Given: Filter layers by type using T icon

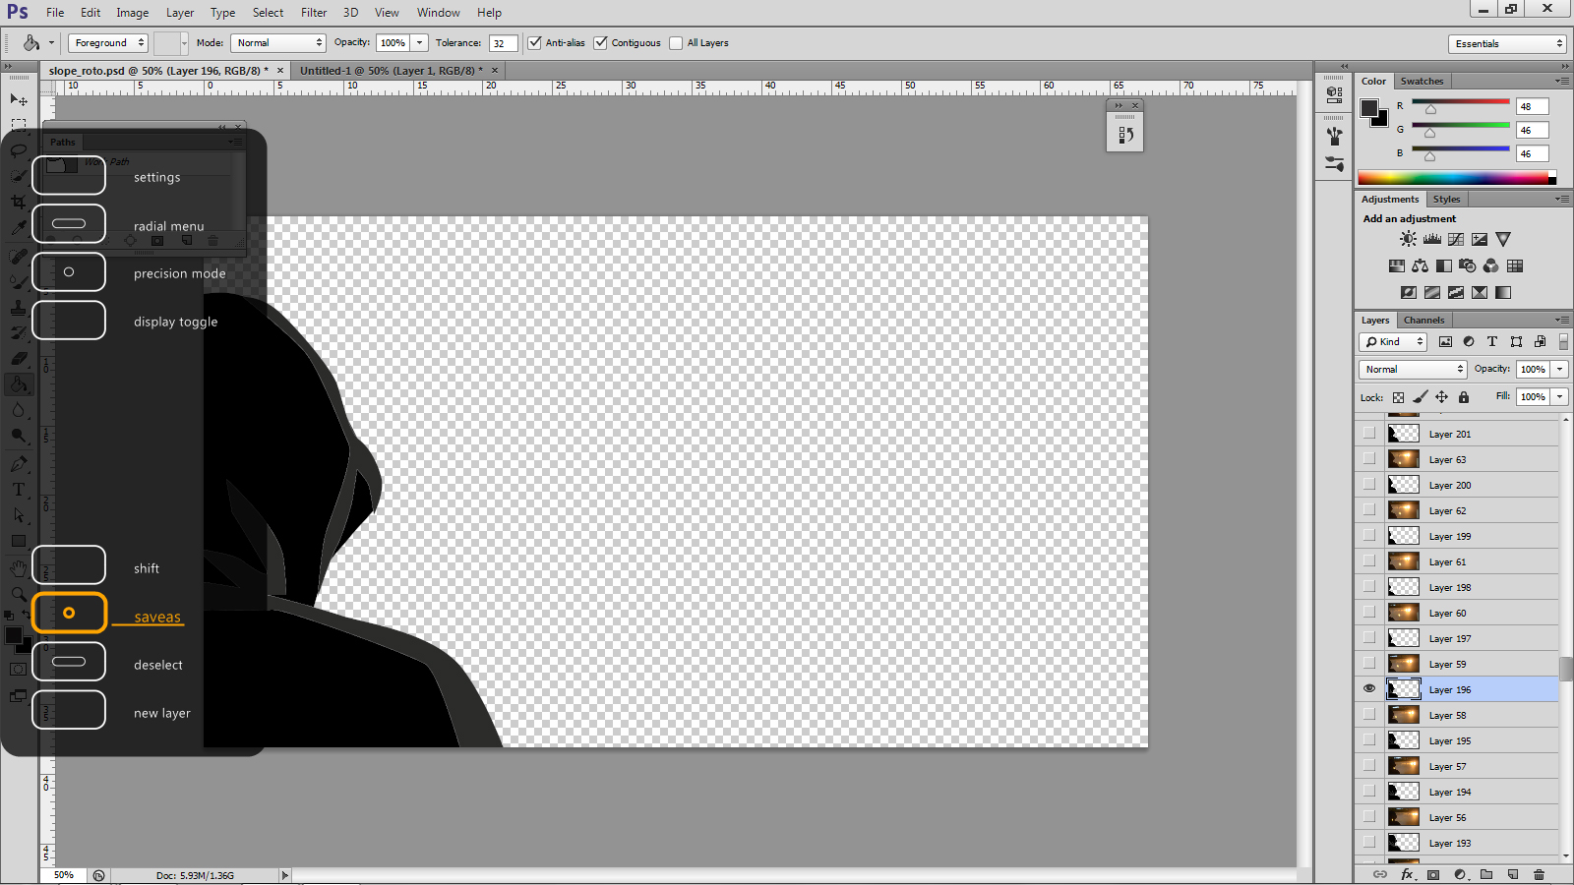Looking at the screenshot, I should (1492, 342).
